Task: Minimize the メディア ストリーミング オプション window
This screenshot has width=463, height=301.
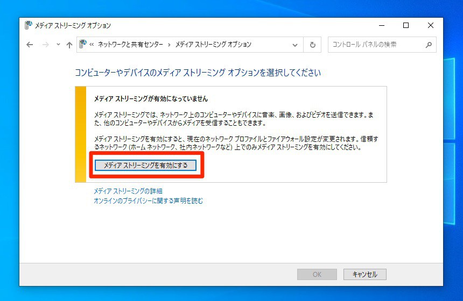Action: [x=382, y=26]
